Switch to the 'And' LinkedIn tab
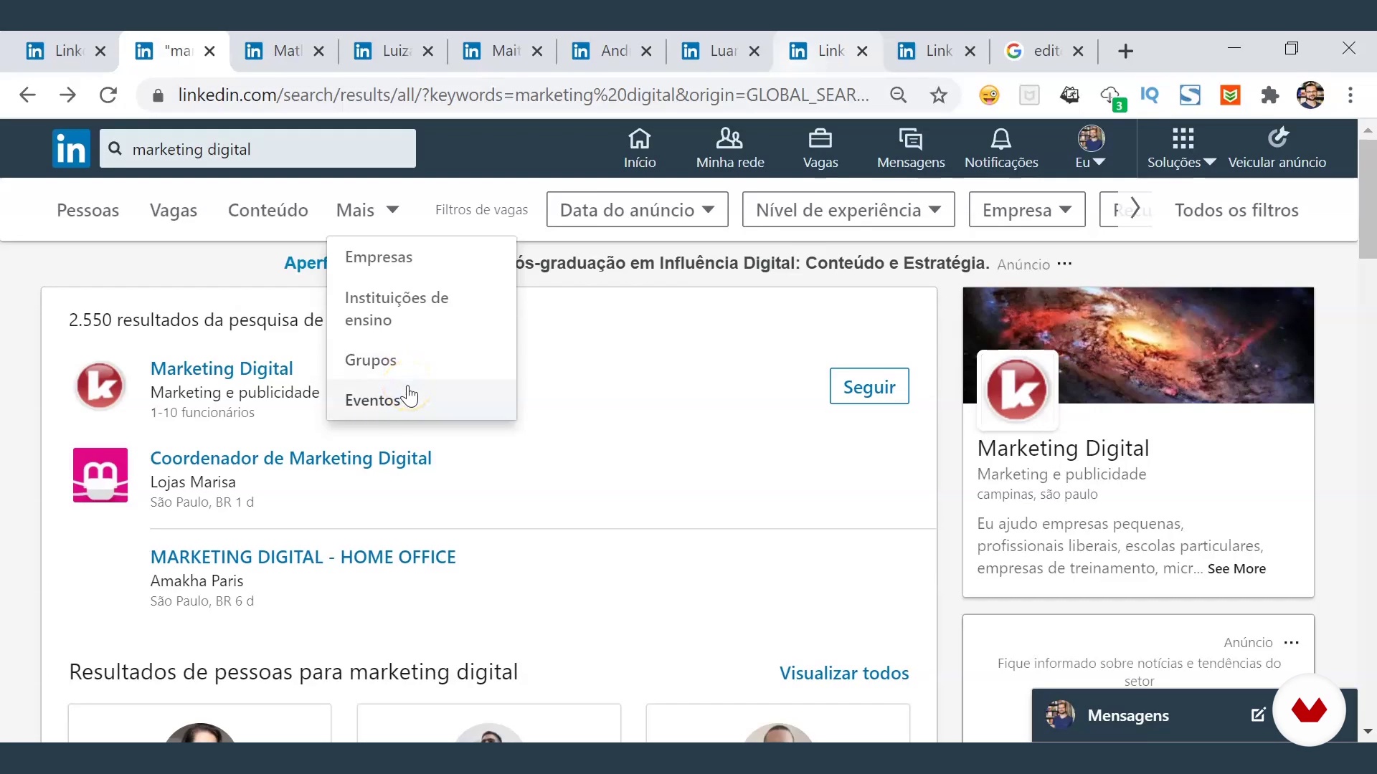The height and width of the screenshot is (774, 1377). [610, 51]
